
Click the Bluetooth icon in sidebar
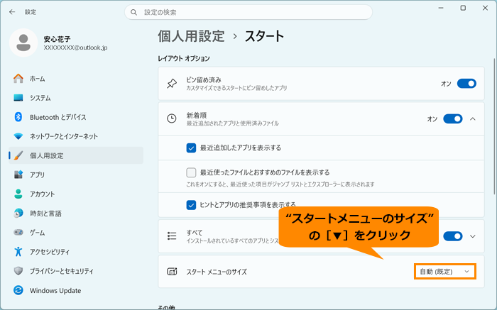pyautogui.click(x=18, y=117)
